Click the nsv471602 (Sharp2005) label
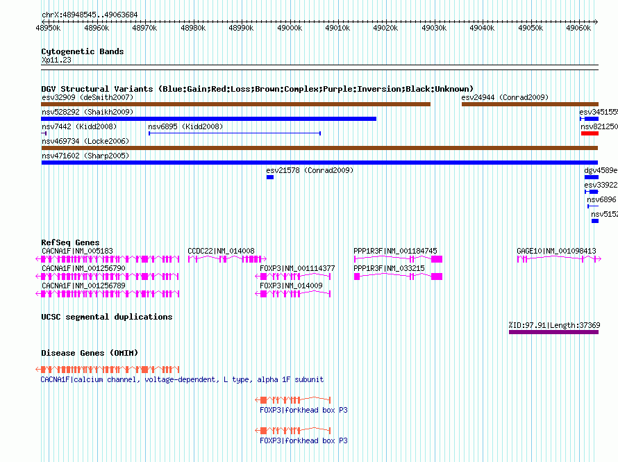Screen dimensions: 618x462 85,156
